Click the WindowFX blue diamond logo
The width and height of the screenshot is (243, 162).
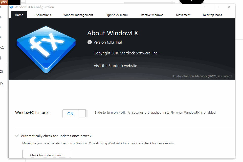(46, 49)
